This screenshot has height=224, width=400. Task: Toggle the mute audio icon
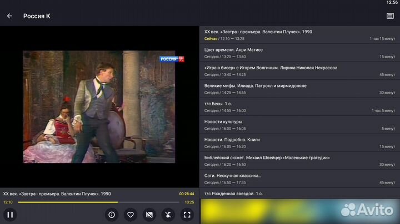pyautogui.click(x=168, y=215)
